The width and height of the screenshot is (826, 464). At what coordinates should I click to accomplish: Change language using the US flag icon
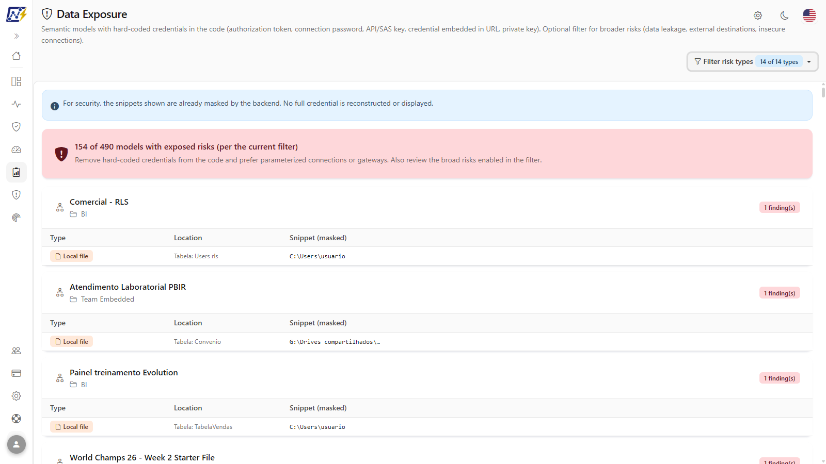tap(809, 15)
